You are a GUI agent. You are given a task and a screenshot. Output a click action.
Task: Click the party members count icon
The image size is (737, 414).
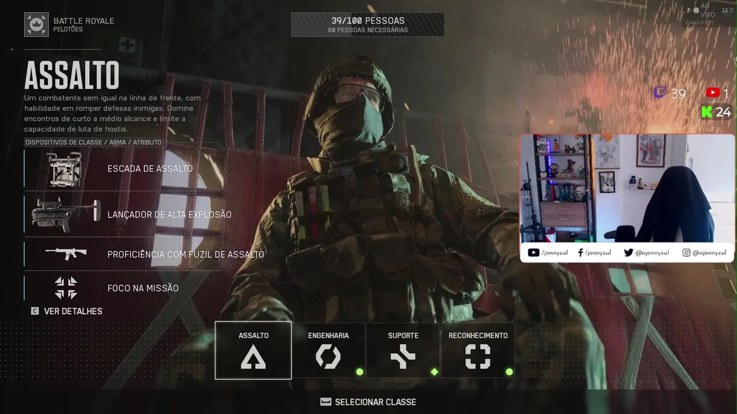(724, 10)
